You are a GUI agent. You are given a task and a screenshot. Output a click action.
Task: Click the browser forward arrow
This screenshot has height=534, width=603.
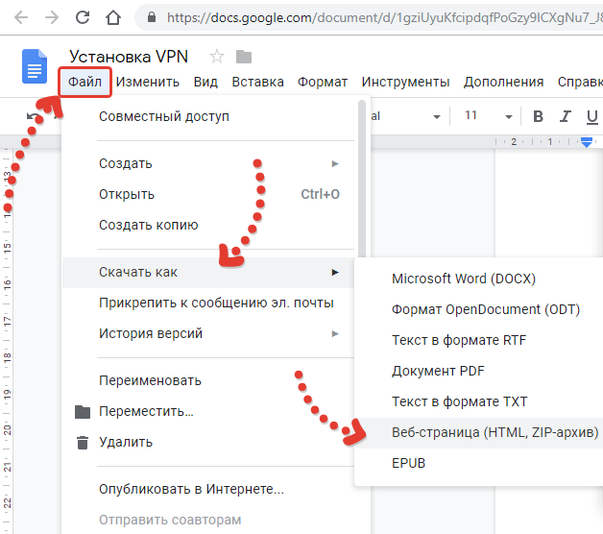point(52,17)
